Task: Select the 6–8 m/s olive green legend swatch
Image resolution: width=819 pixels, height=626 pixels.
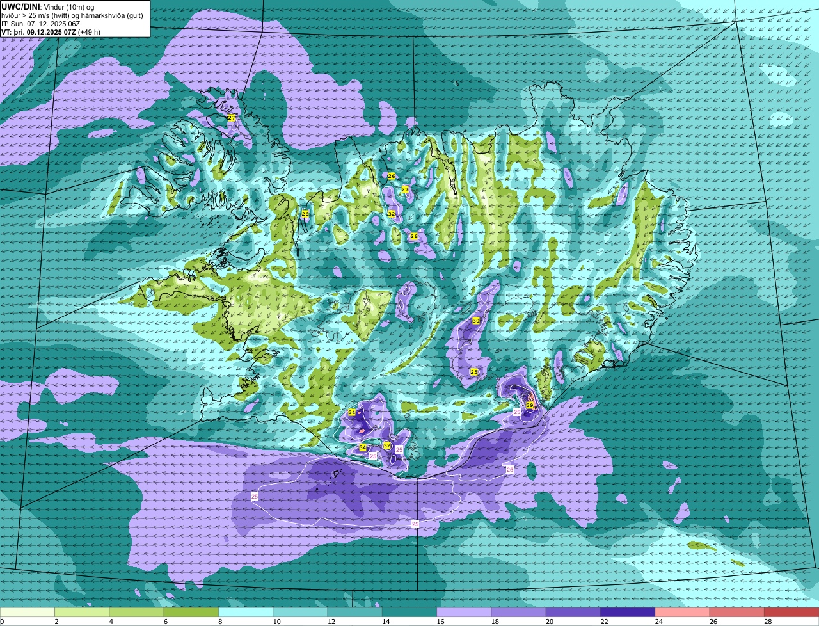Action: (x=191, y=612)
